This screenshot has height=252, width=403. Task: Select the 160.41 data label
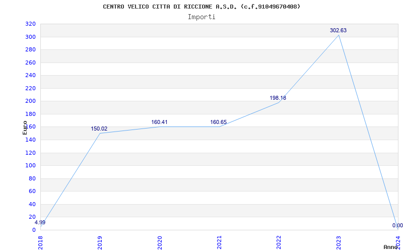159,122
